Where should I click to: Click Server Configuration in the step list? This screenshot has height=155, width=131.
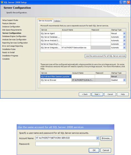12,33
